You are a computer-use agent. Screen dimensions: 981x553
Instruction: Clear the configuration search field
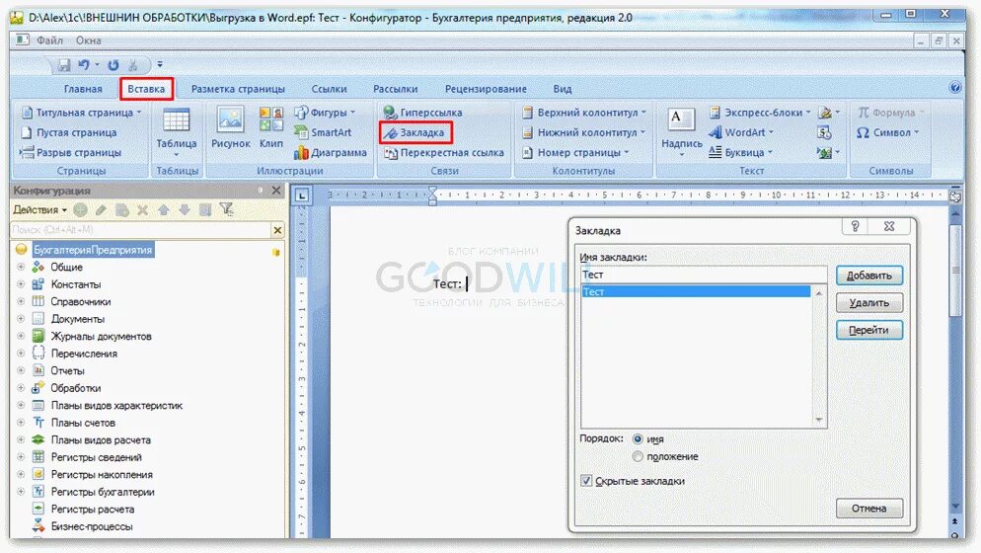pyautogui.click(x=277, y=230)
